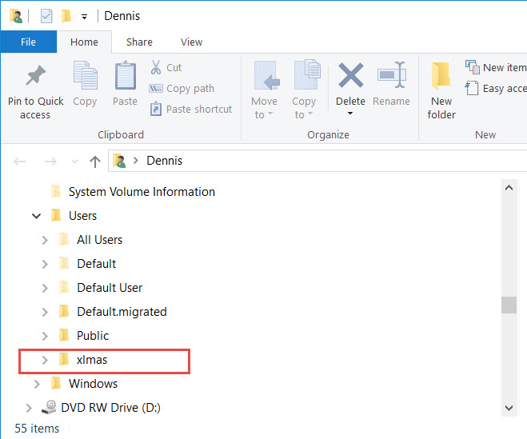Click the navigation pane scroll down arrow
Viewport: 527px width, 439px height.
click(x=509, y=408)
